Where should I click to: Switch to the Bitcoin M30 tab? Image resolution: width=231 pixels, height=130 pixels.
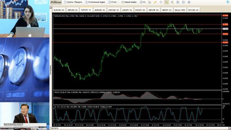point(180,10)
